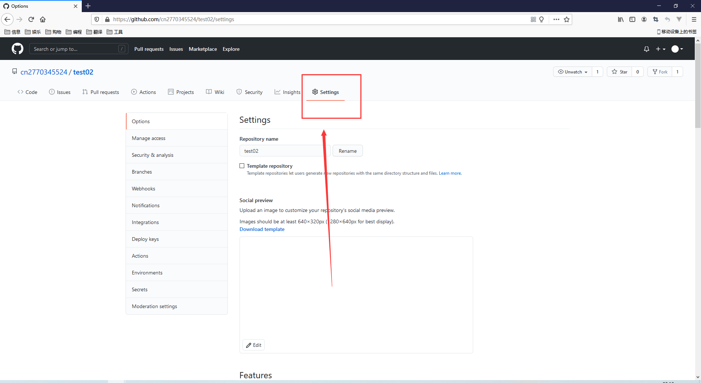Open mobile device bookmarks folder

[x=677, y=32]
